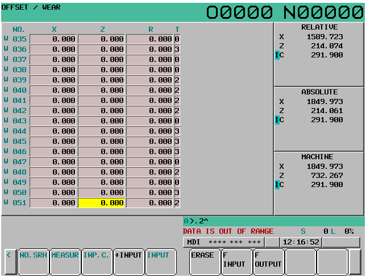Click row label W 039
366x278 pixels.
[15, 80]
